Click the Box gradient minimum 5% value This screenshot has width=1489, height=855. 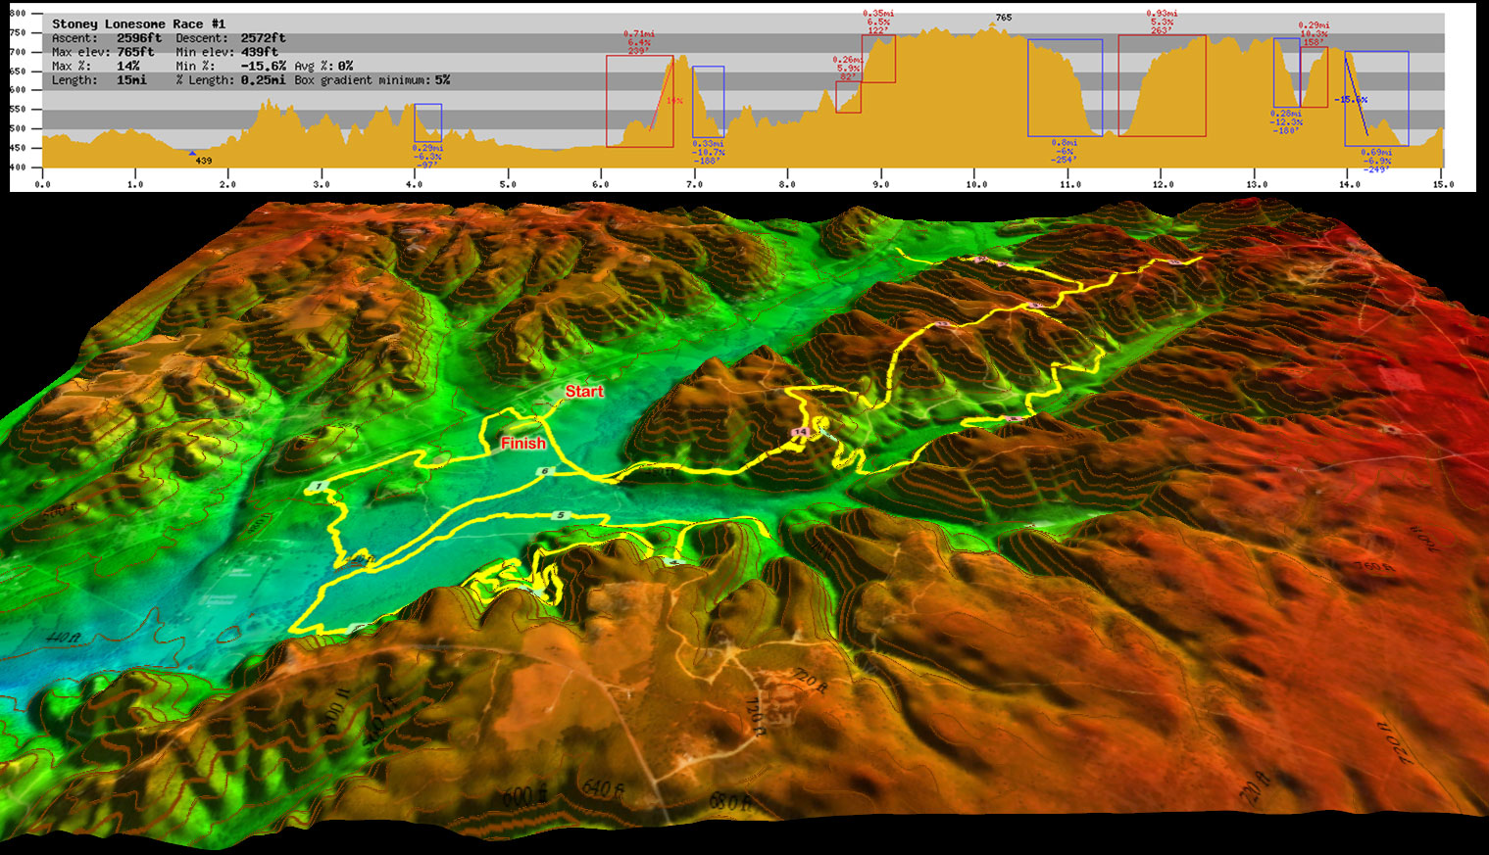pyautogui.click(x=442, y=80)
